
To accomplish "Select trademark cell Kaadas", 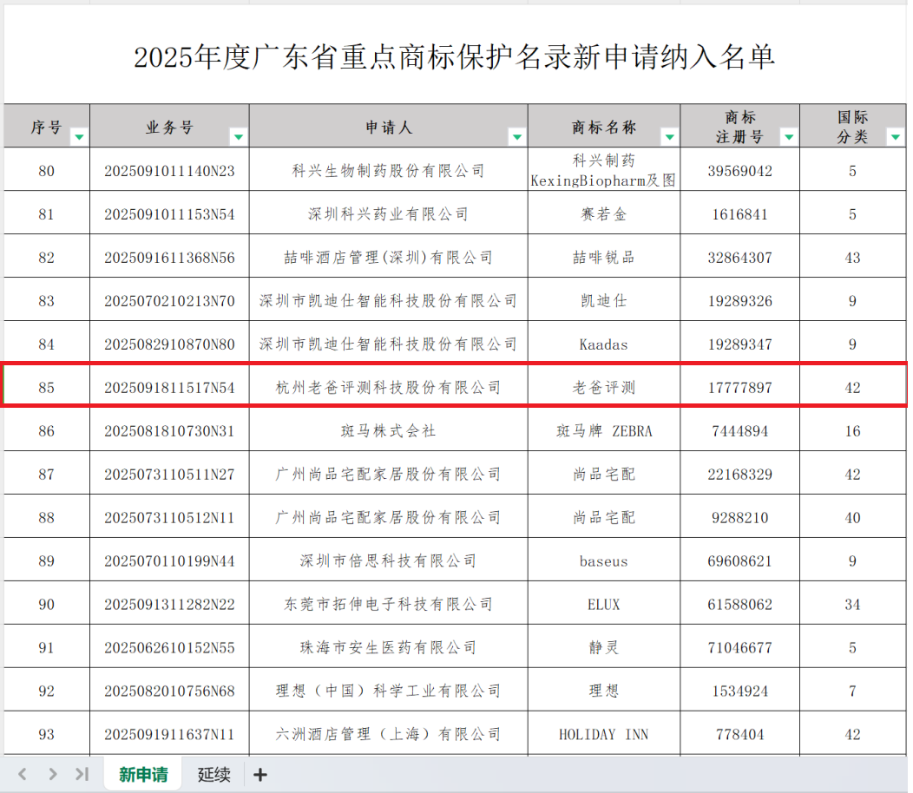I will point(604,343).
